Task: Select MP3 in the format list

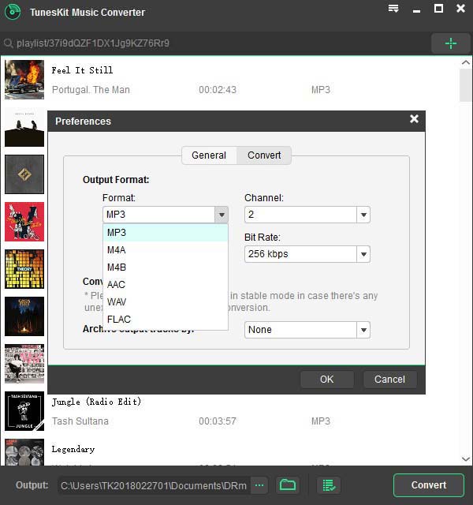Action: click(166, 233)
